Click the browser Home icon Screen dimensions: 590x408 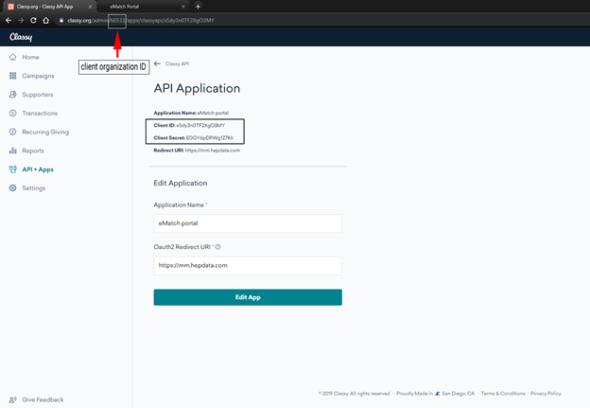[46, 20]
